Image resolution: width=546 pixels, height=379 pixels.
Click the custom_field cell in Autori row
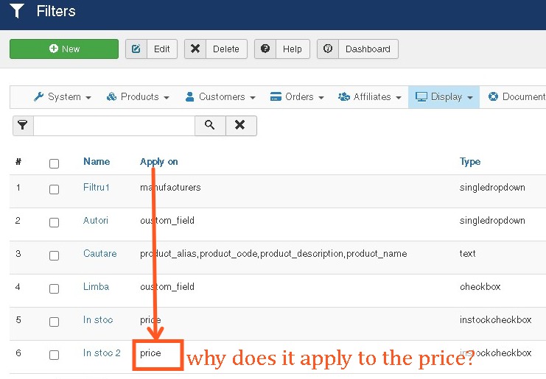coord(167,221)
